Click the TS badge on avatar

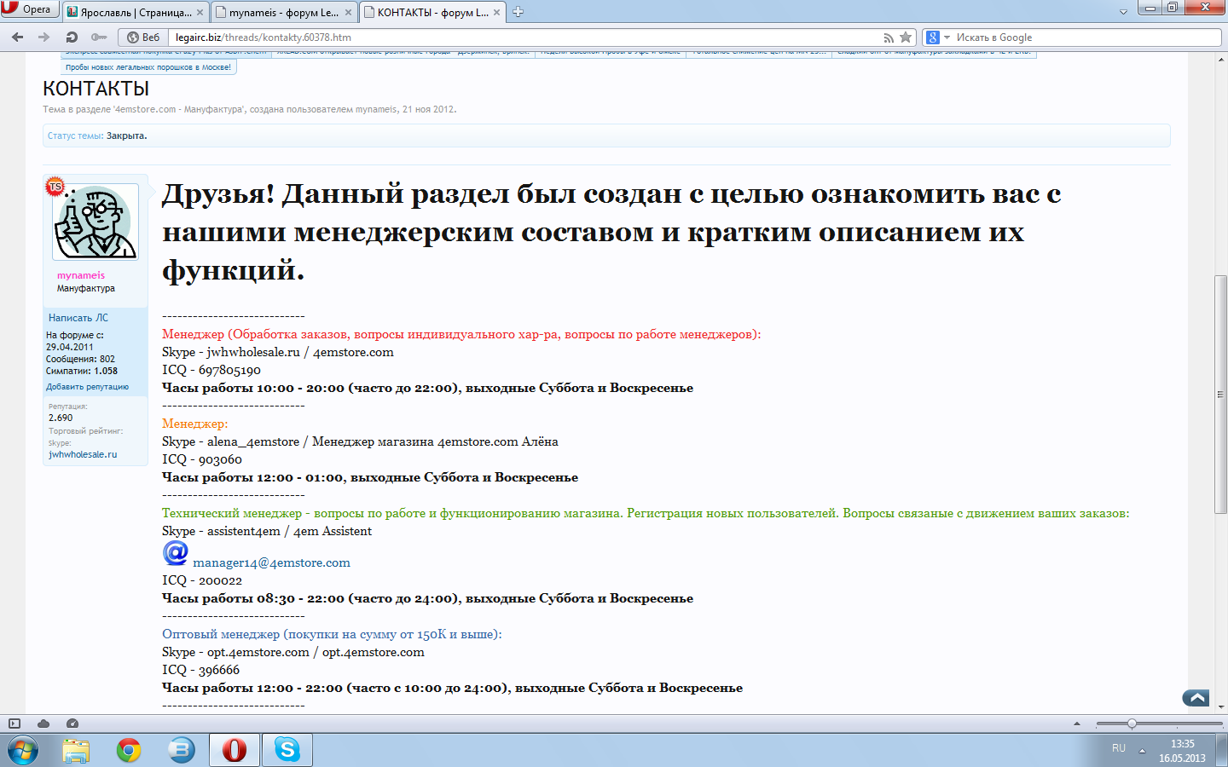(x=55, y=187)
